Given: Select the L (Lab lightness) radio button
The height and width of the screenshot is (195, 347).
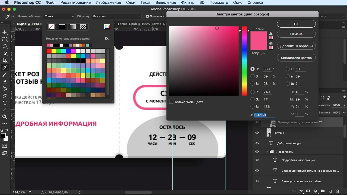Looking at the screenshot, I should click(x=288, y=69).
